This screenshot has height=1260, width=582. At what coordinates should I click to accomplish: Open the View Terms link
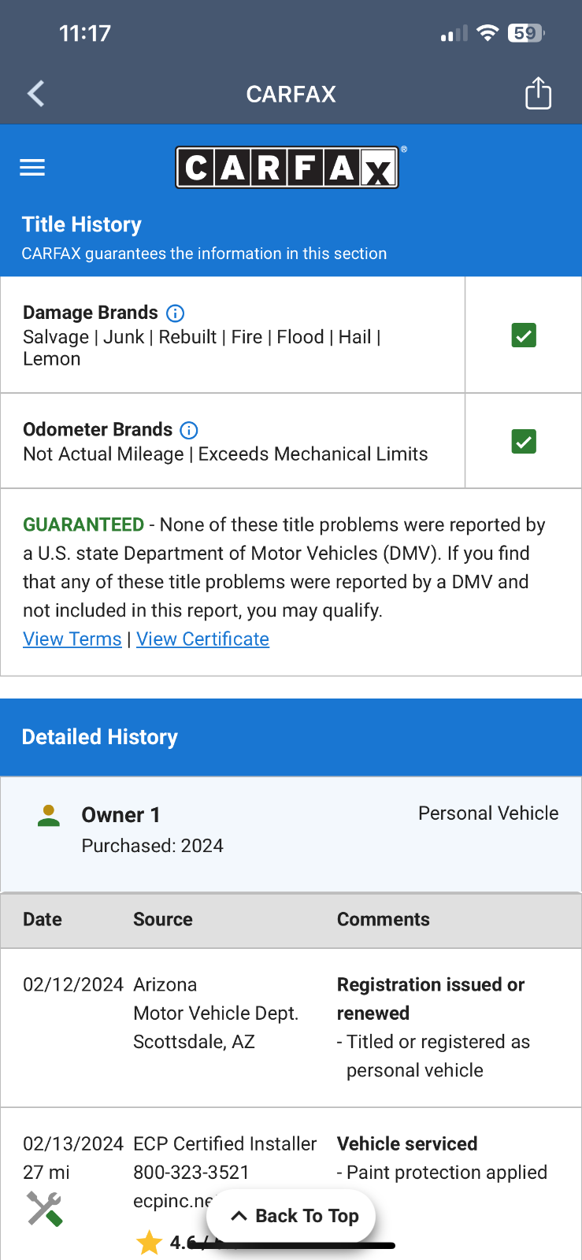click(72, 639)
